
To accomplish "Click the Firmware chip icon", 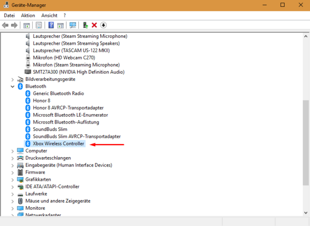I will pos(20,172).
